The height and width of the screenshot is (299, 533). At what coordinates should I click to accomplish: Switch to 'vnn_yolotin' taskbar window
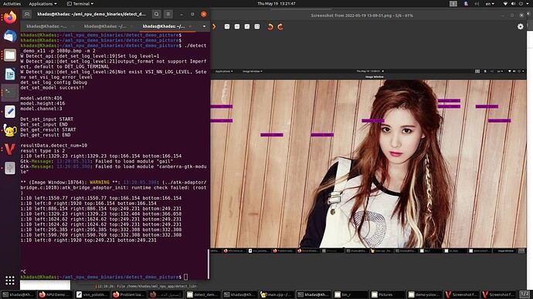tap(92, 294)
